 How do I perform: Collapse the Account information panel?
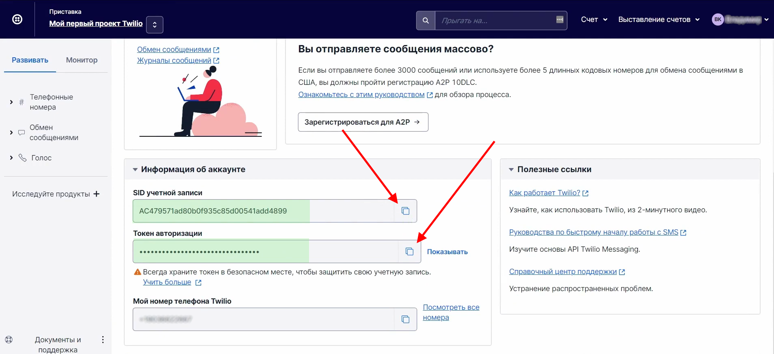135,170
